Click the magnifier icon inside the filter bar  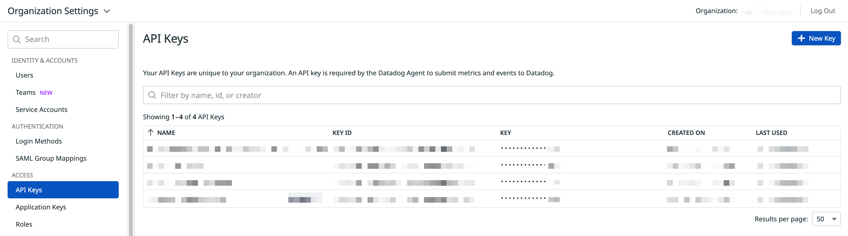[152, 95]
